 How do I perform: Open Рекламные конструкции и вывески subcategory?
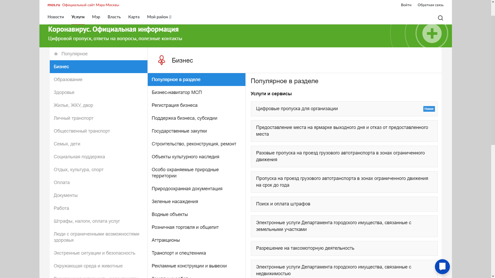[x=196, y=266]
